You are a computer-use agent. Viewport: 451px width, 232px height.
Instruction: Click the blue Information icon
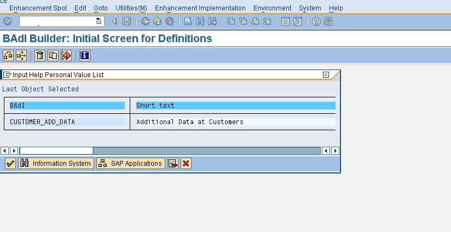(x=85, y=55)
